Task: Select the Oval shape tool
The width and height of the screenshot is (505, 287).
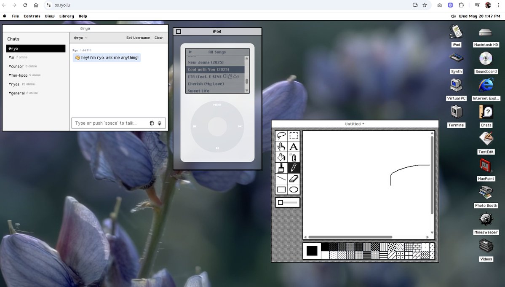Action: tap(294, 189)
